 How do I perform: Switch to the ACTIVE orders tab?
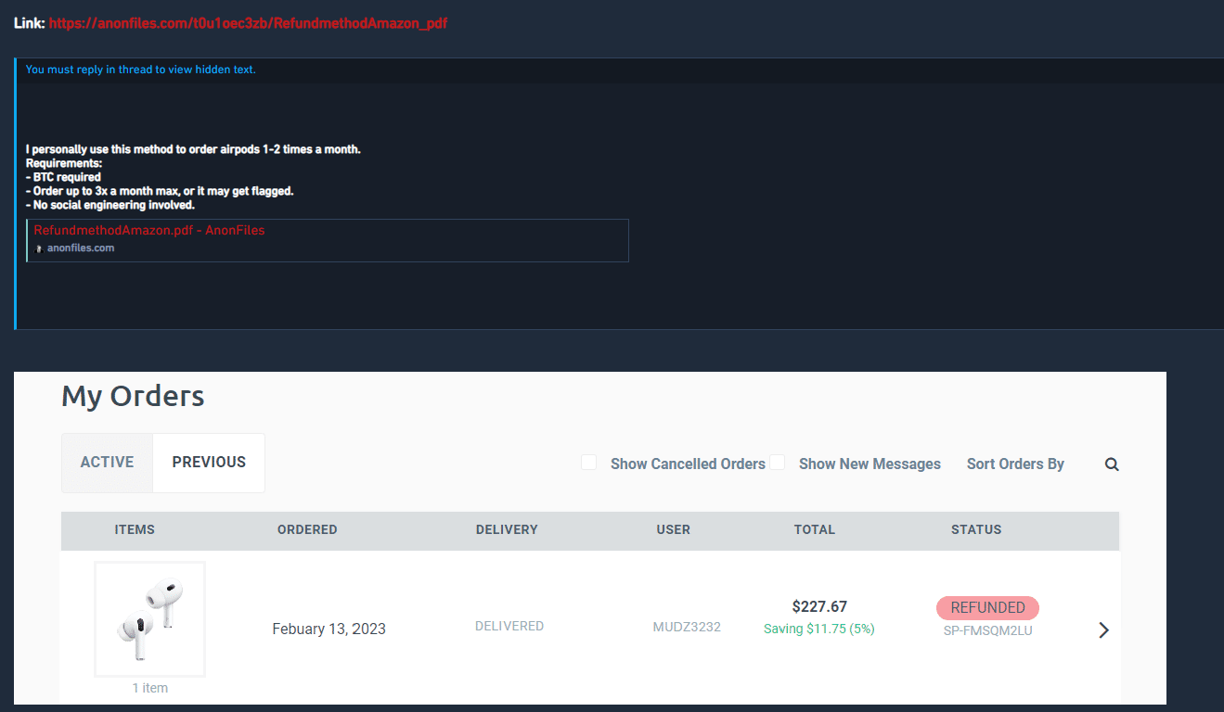[108, 463]
